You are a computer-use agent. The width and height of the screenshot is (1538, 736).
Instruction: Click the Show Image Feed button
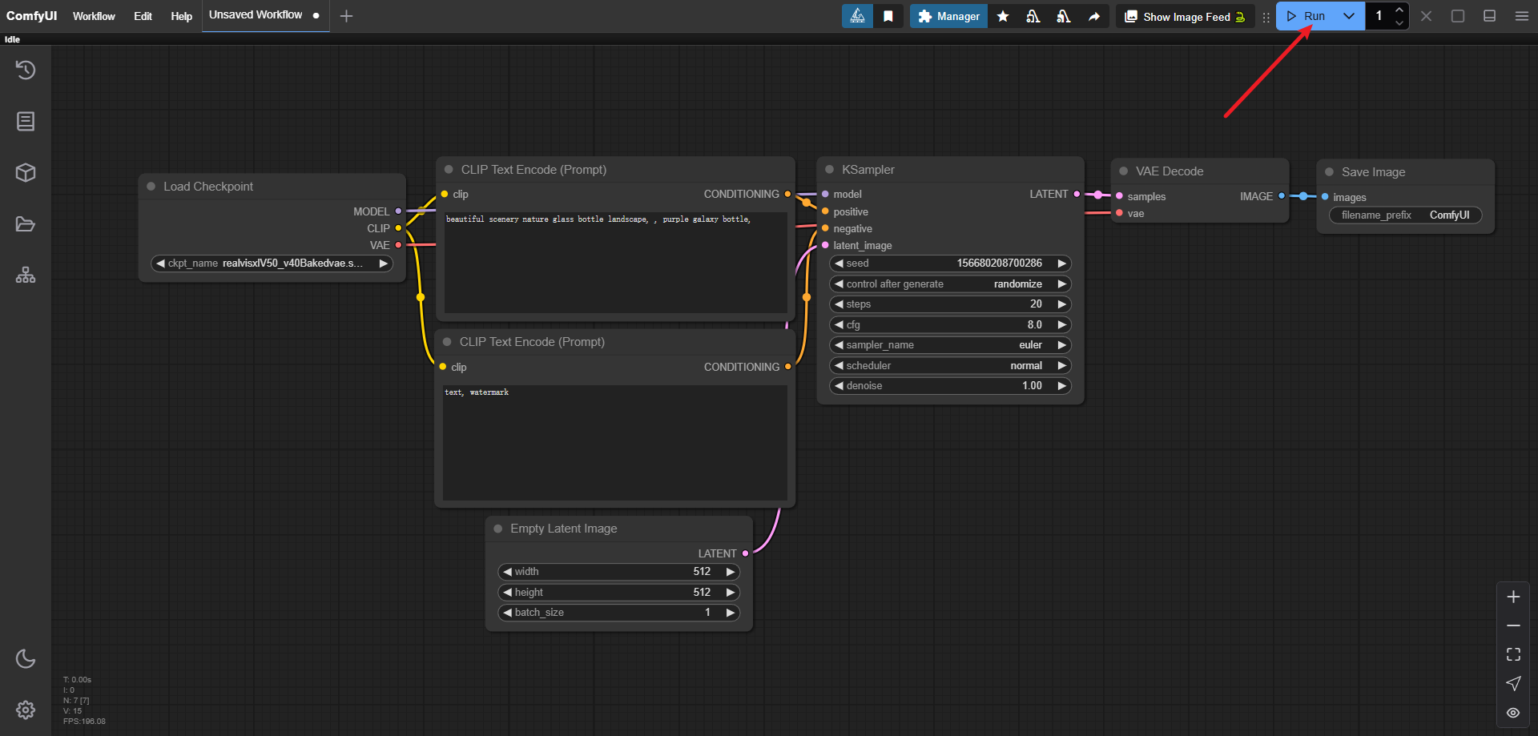(1186, 17)
